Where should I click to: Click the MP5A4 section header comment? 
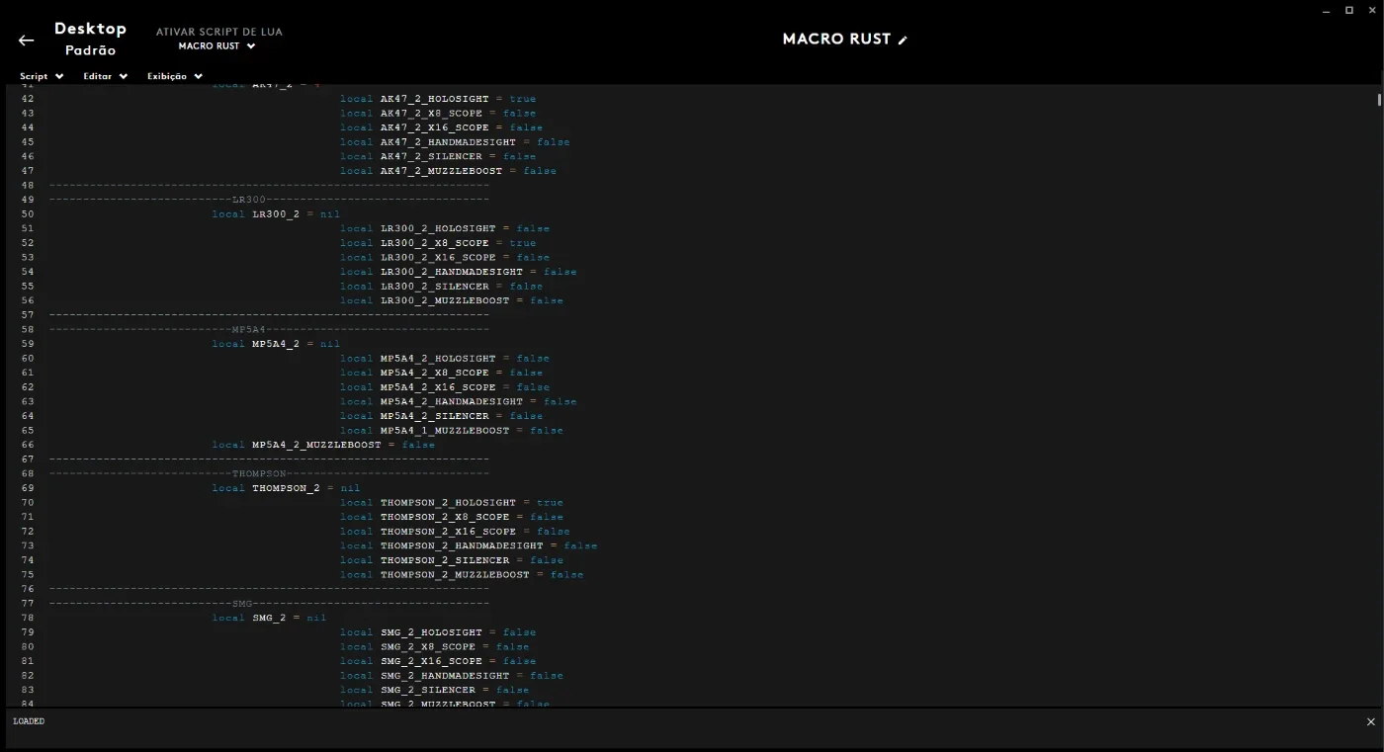(x=269, y=329)
